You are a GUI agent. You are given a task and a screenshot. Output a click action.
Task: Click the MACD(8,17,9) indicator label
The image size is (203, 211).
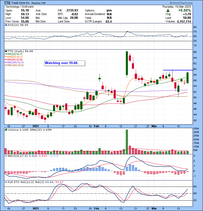coord(18,156)
